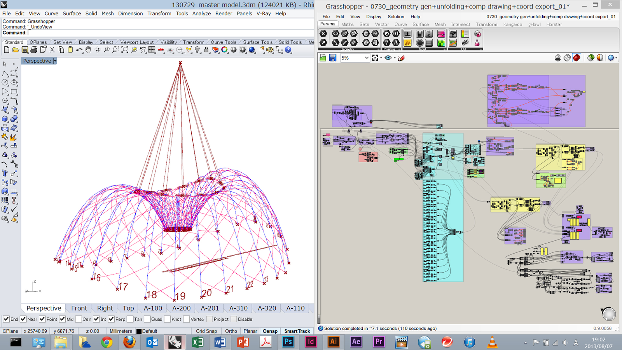This screenshot has width=622, height=350.
Task: Click the Save icon in Rhino toolbar
Action: (25, 50)
